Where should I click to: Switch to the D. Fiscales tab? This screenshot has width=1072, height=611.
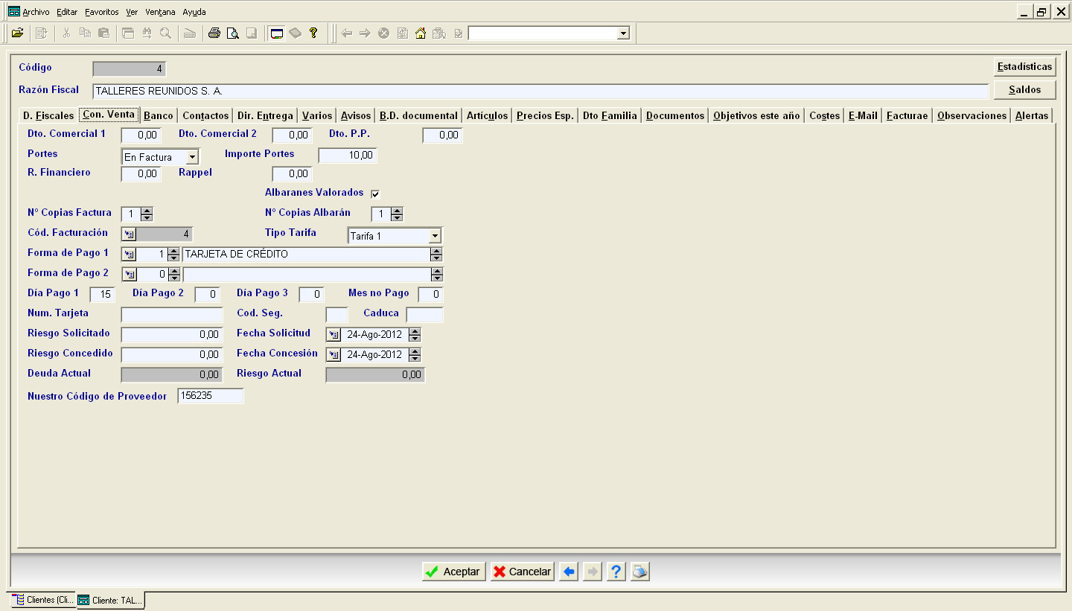point(48,116)
